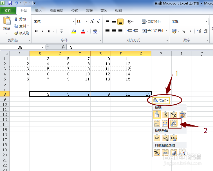Choose paste as Picture option
Image resolution: width=213 pixels, height=171 pixels.
[x=174, y=152]
